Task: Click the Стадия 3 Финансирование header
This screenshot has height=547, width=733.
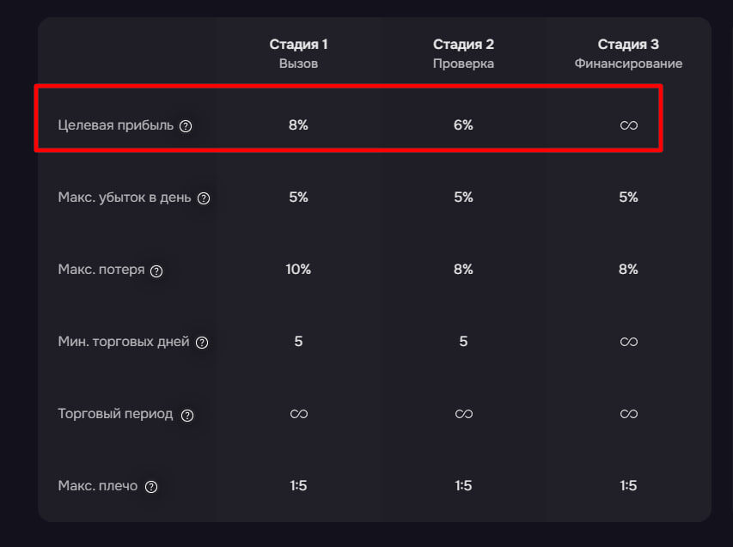Action: pos(628,53)
